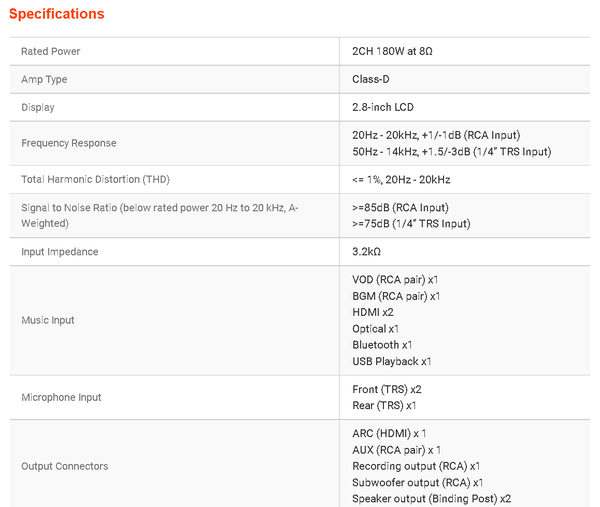Image resolution: width=600 pixels, height=507 pixels.
Task: Click the Input Impedance label
Action: click(x=60, y=252)
